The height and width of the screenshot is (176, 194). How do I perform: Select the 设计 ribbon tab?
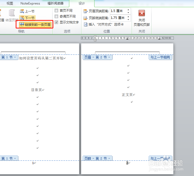tap(82, 3)
